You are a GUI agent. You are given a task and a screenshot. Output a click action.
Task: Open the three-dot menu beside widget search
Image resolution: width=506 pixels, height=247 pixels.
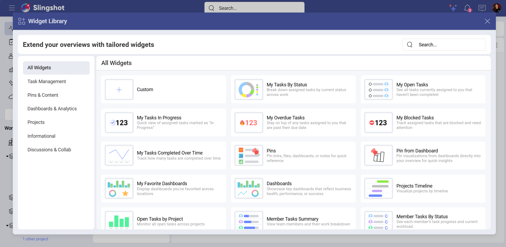click(497, 45)
